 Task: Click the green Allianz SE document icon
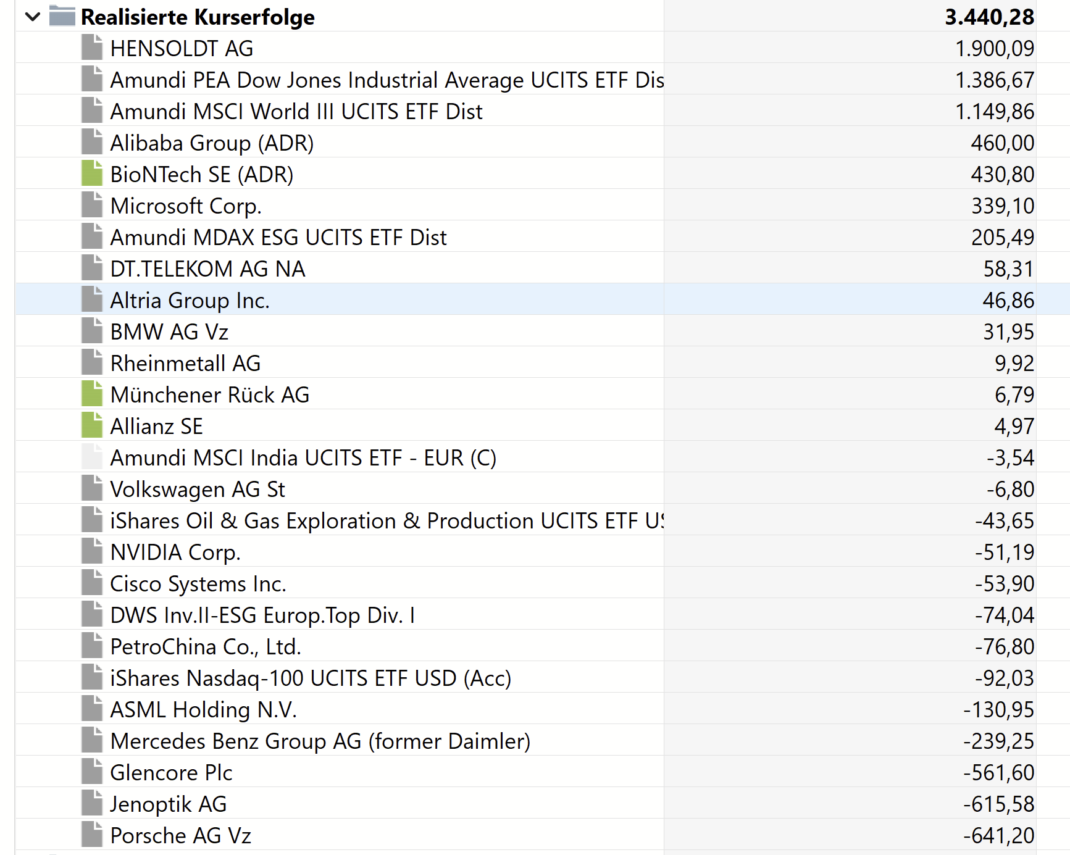tap(92, 425)
